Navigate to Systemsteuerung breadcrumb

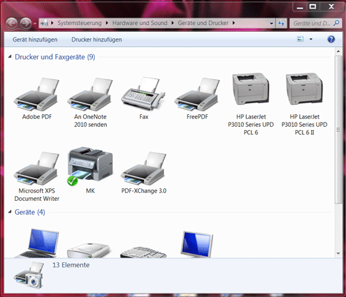pyautogui.click(x=80, y=23)
